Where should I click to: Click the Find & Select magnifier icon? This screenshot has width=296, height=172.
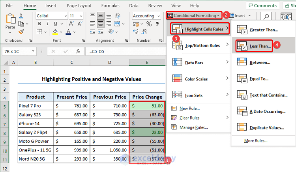pyautogui.click(x=266, y=17)
